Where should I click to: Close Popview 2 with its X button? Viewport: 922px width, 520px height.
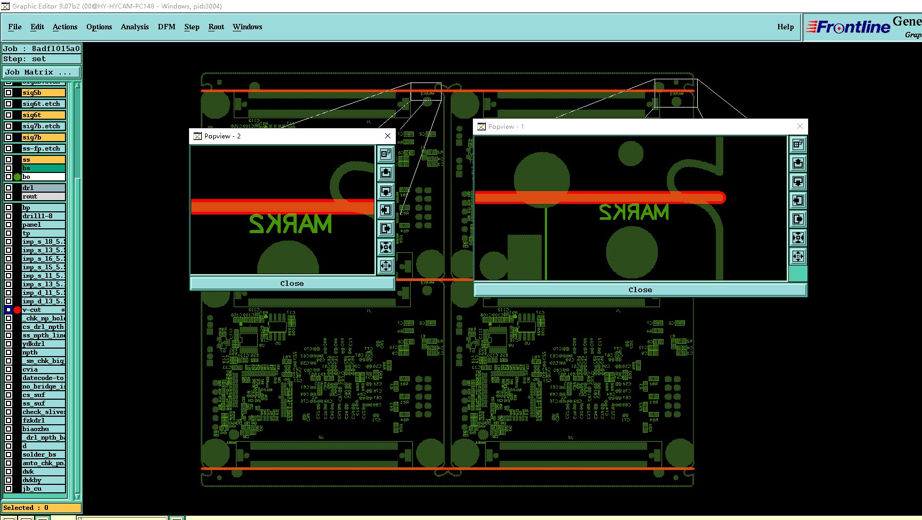coord(388,136)
